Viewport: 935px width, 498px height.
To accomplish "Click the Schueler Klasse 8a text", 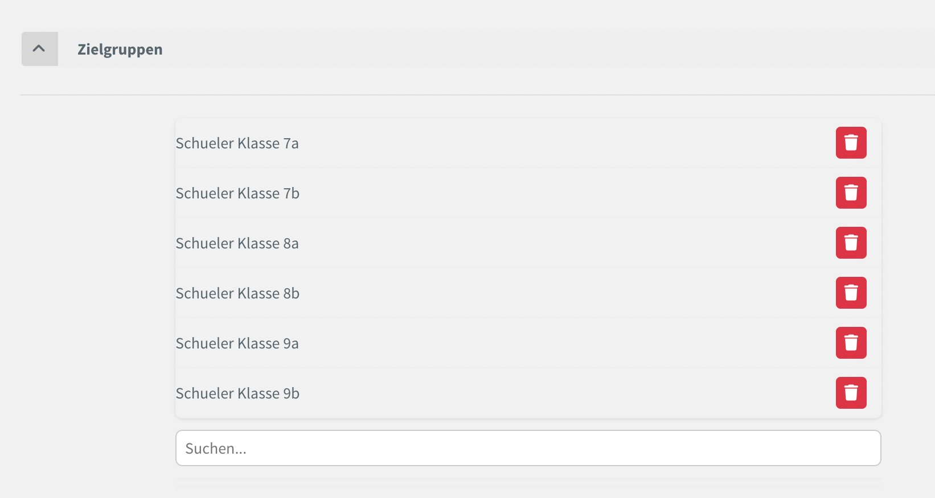I will pyautogui.click(x=237, y=243).
